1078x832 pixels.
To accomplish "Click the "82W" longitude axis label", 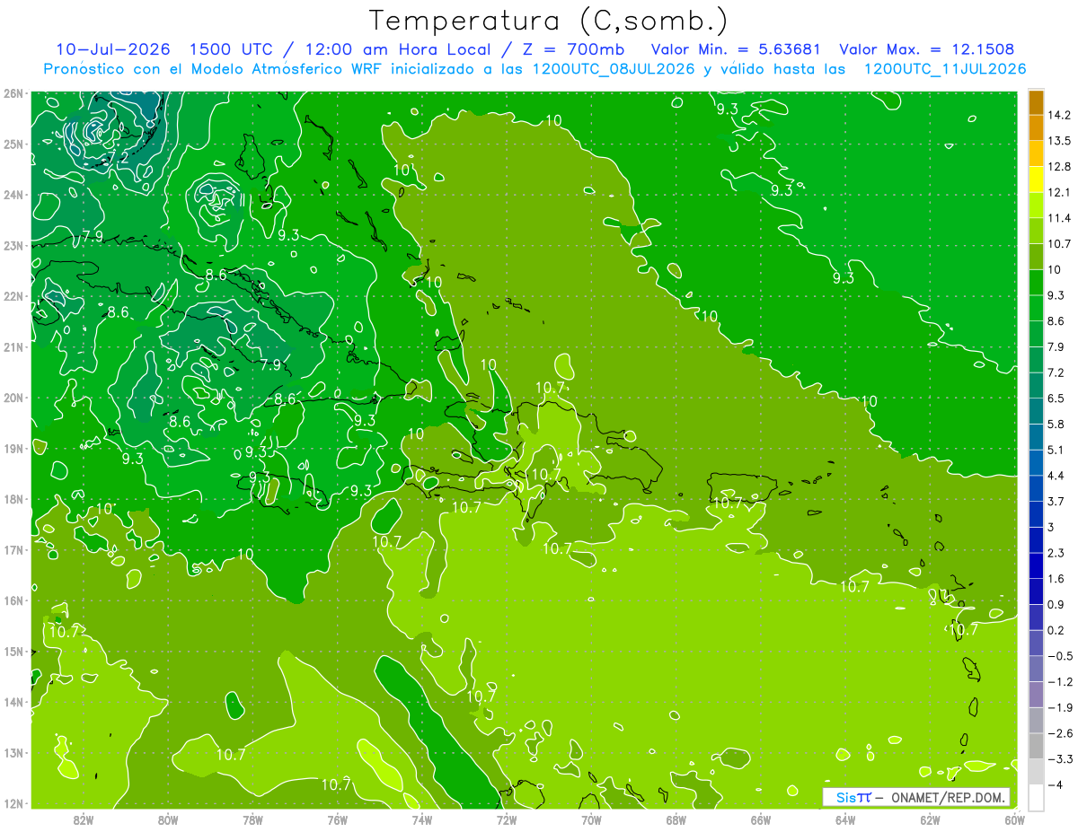I will click(x=84, y=819).
